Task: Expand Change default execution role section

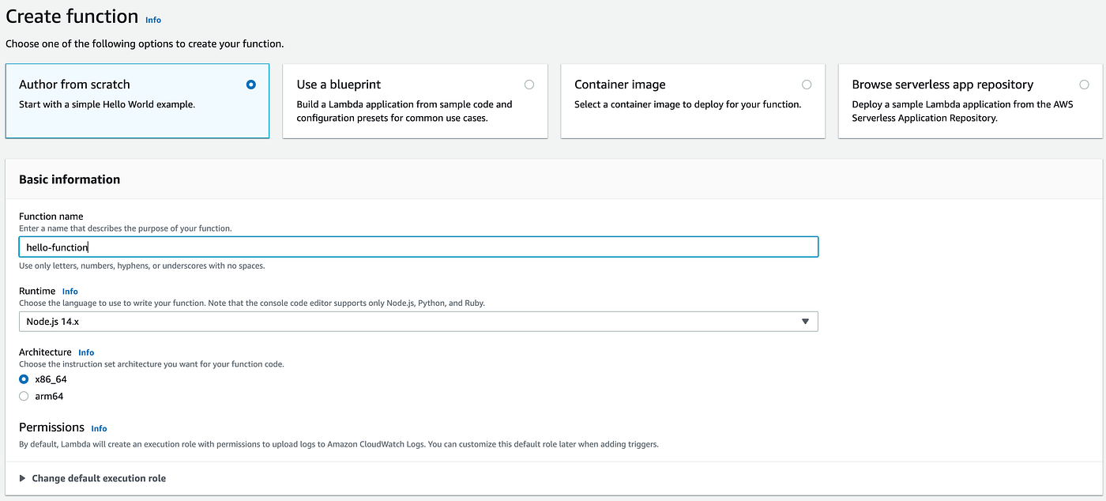Action: pos(23,478)
